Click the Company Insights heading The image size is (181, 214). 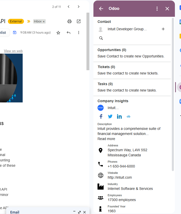(x=113, y=101)
